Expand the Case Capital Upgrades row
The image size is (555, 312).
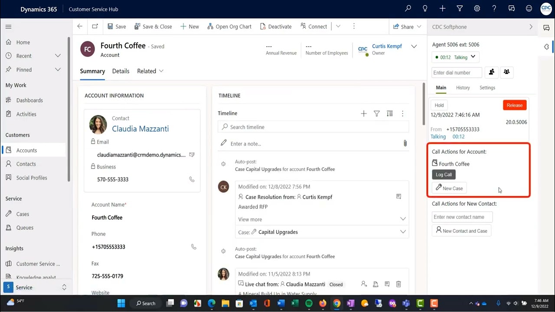[322, 232]
